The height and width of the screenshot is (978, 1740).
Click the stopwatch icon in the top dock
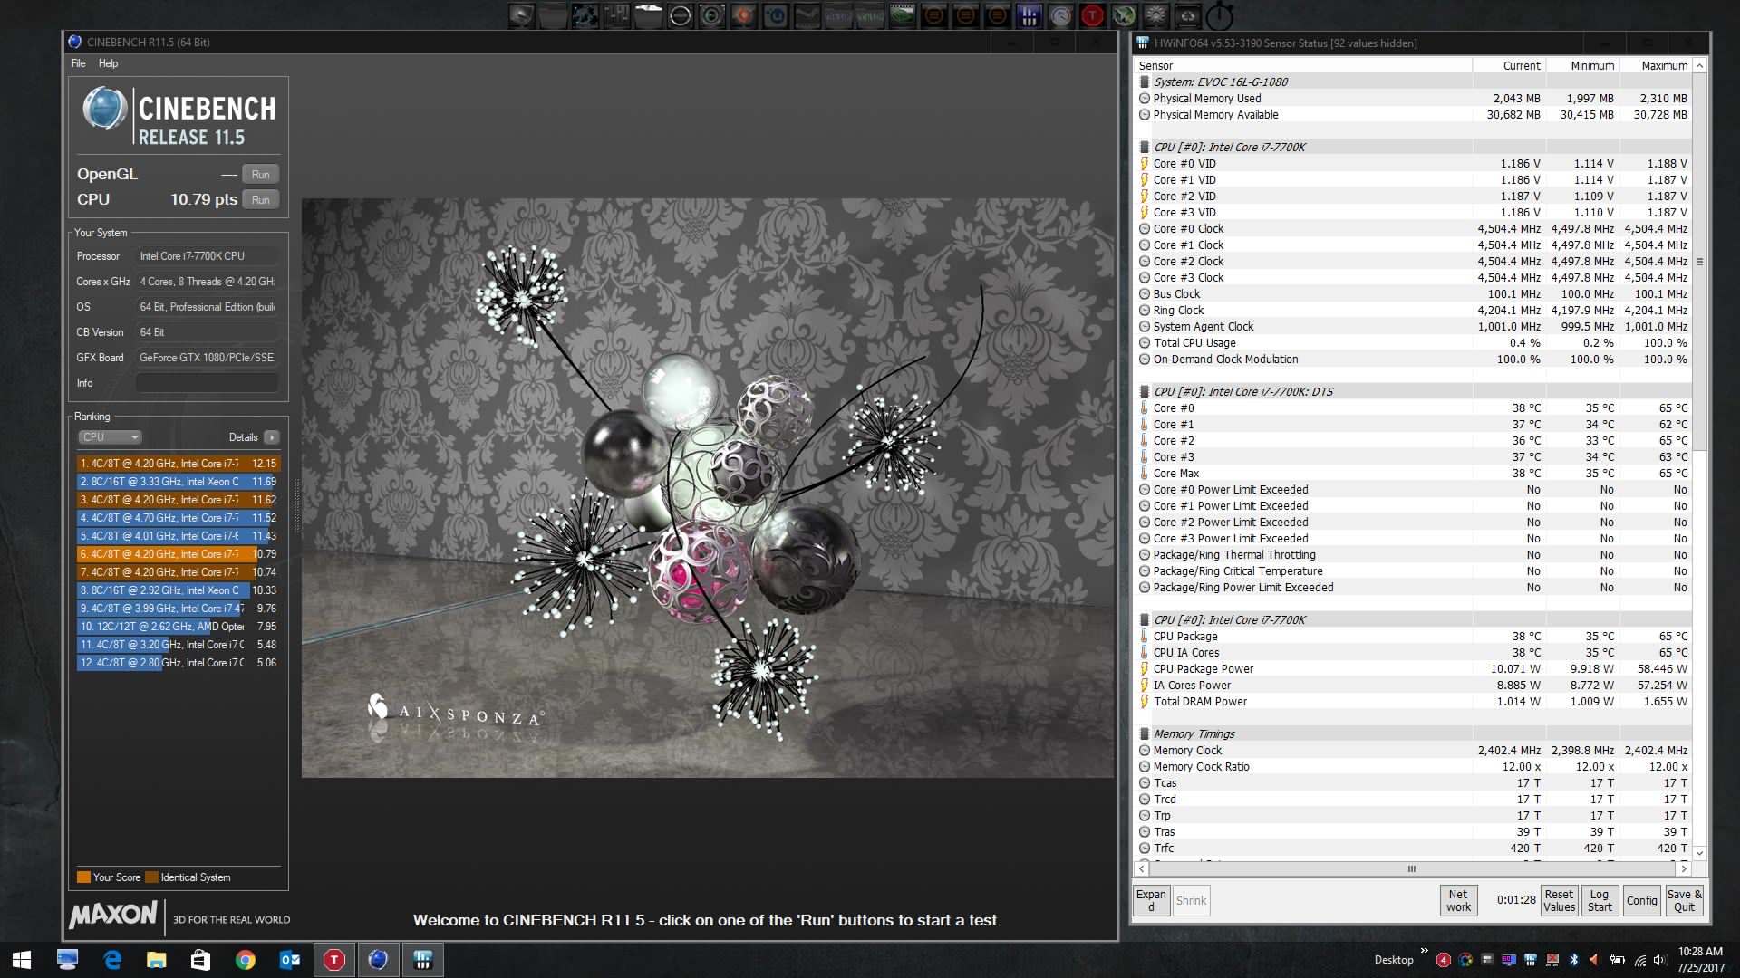coord(1220,14)
